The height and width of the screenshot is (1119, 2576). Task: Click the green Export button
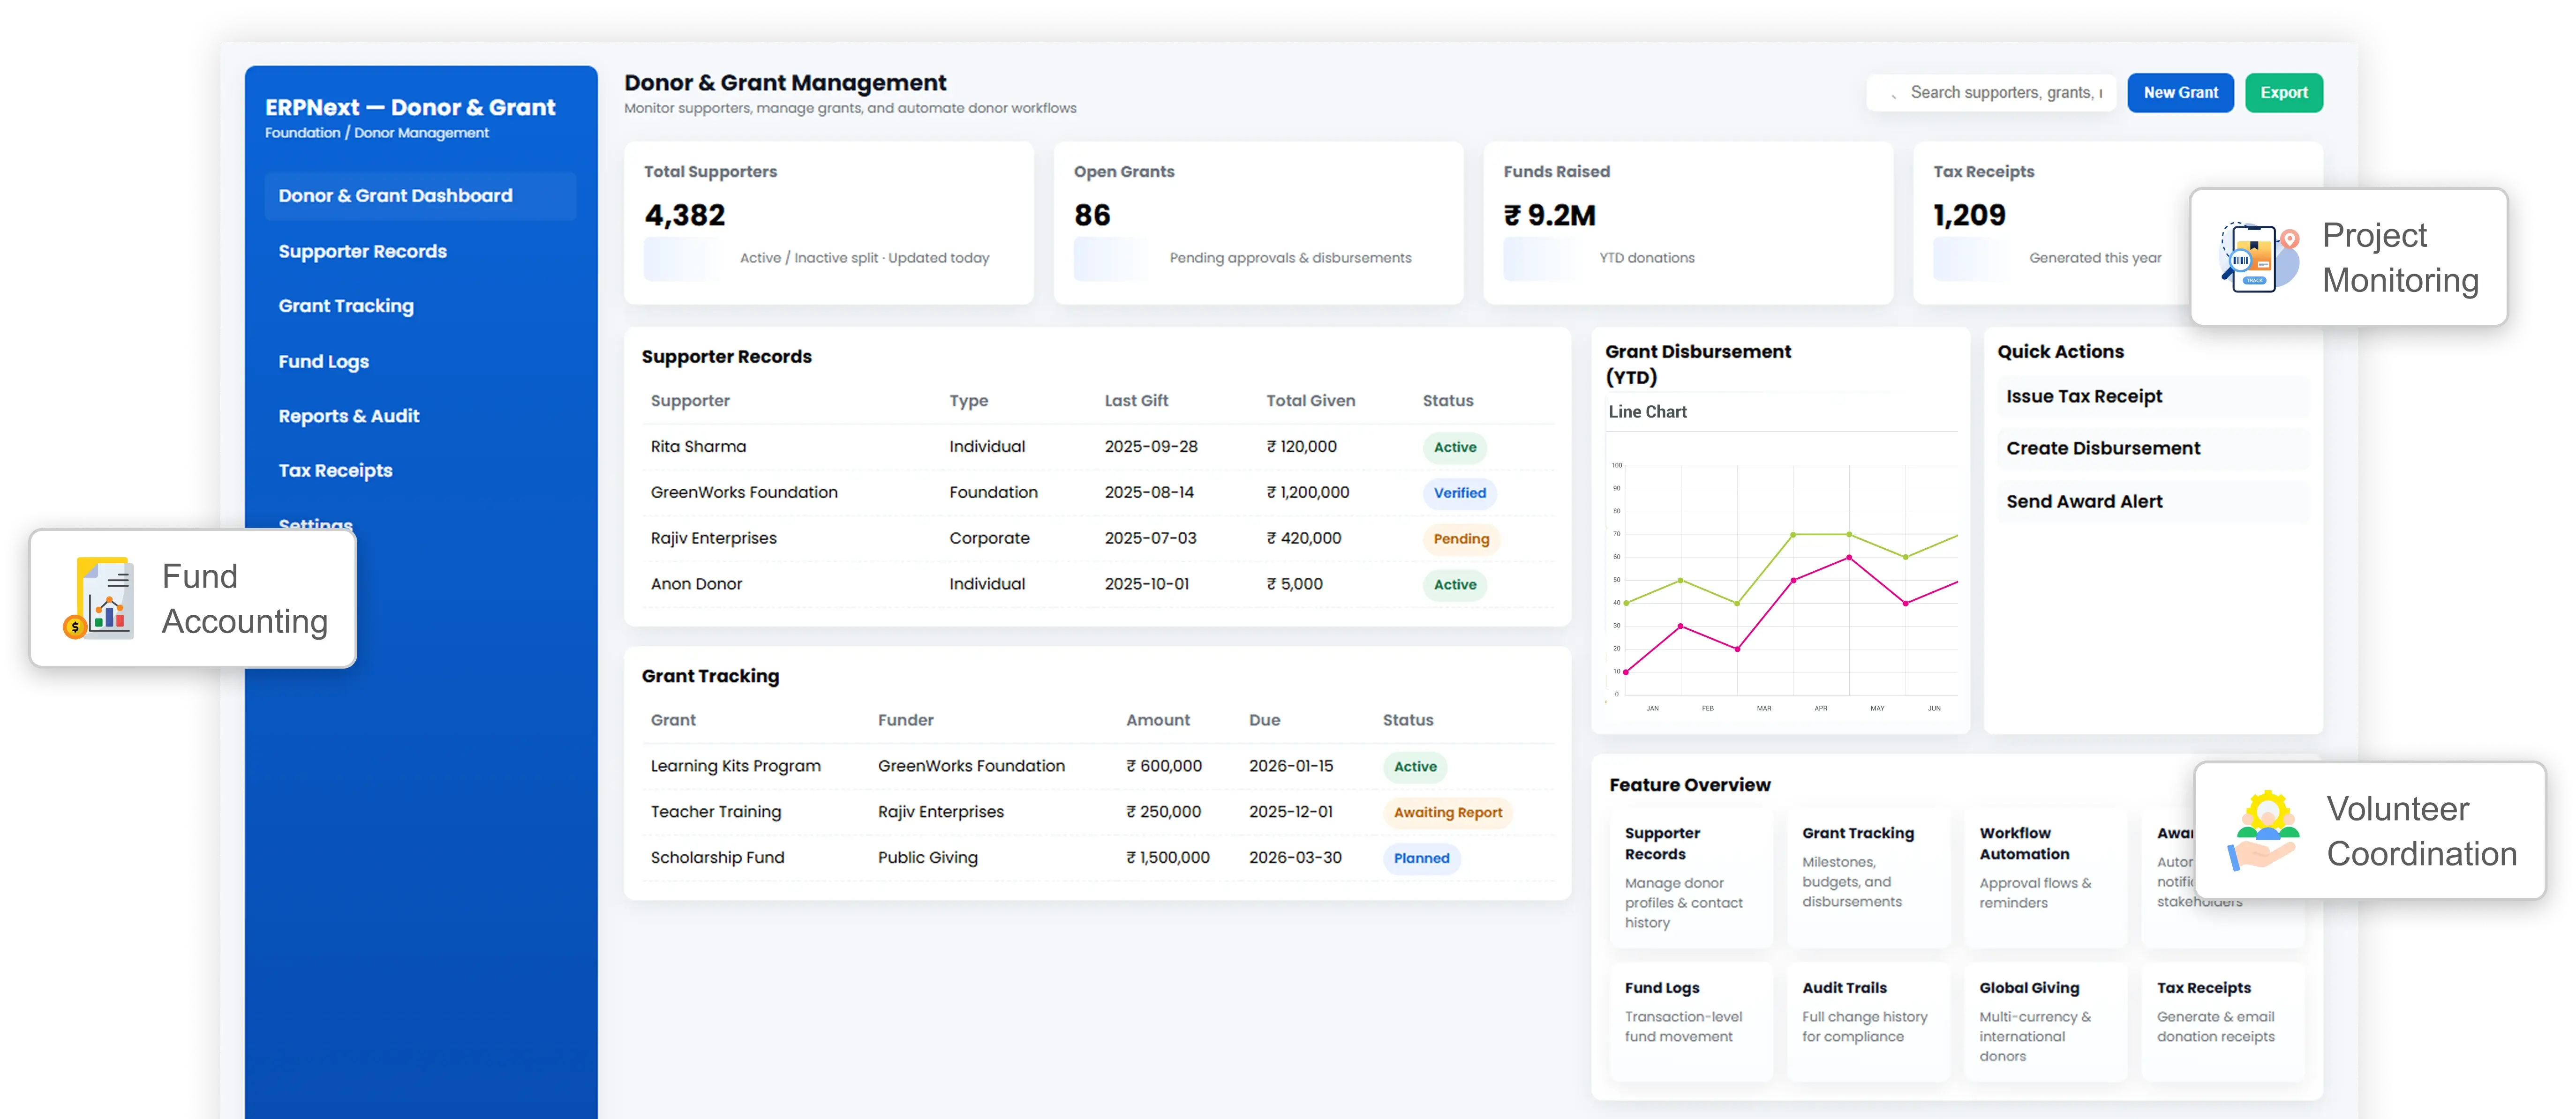[2284, 92]
